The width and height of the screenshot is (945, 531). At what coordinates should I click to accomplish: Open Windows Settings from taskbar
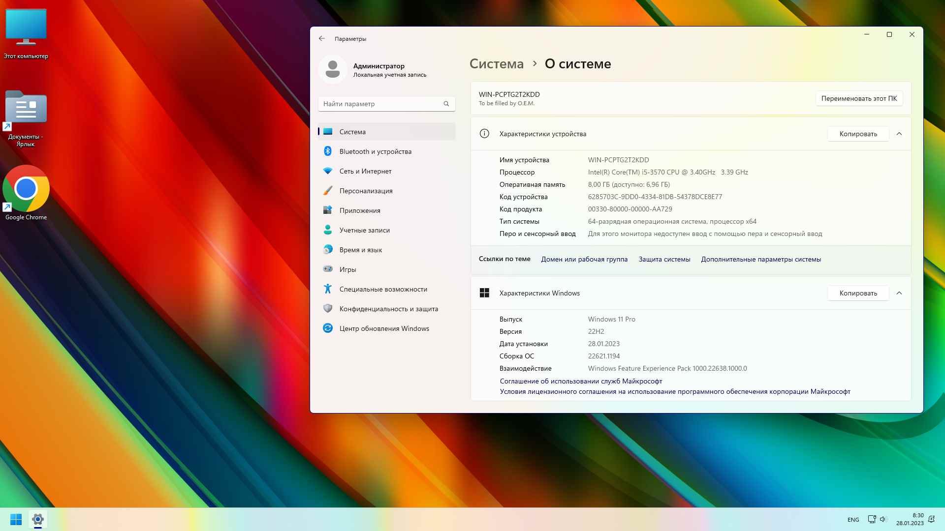[x=37, y=519]
